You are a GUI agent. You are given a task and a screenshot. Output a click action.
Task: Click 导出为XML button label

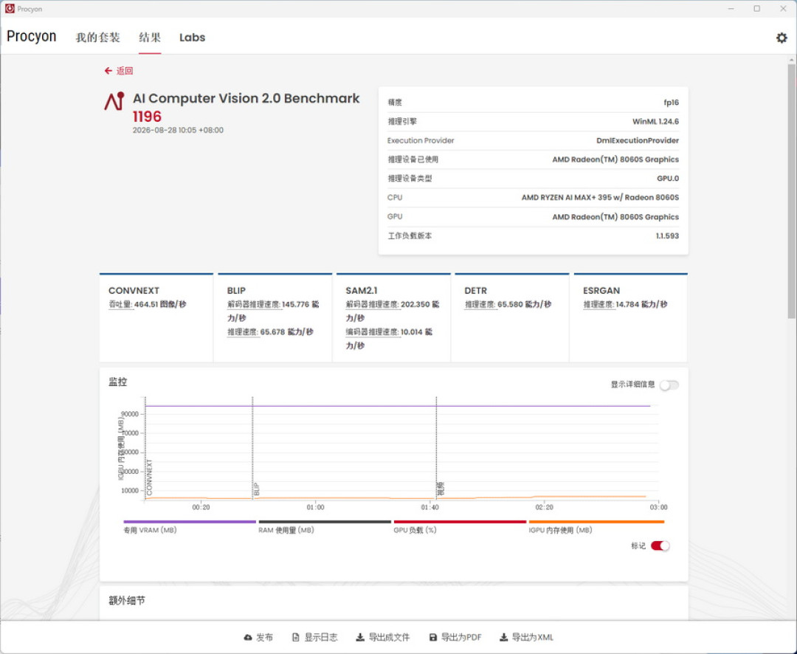click(533, 637)
